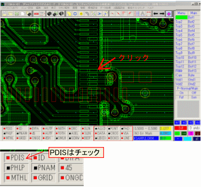
Task: Select the magenta plus toolbar icon
Action: click(x=169, y=14)
